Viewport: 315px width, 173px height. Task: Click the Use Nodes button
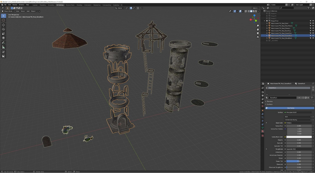tap(290, 108)
